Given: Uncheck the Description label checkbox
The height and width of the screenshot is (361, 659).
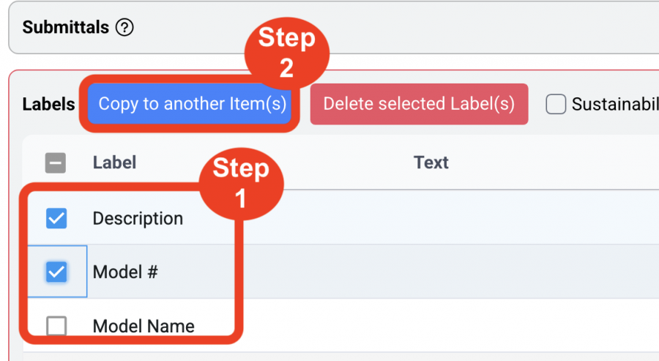Looking at the screenshot, I should 56,218.
